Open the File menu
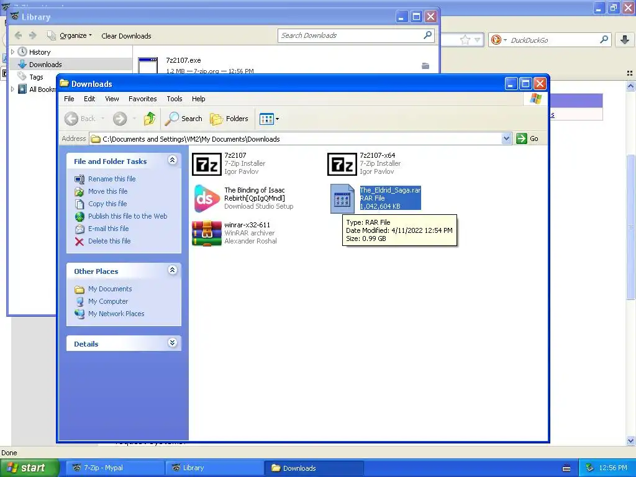Image resolution: width=636 pixels, height=477 pixels. [69, 99]
